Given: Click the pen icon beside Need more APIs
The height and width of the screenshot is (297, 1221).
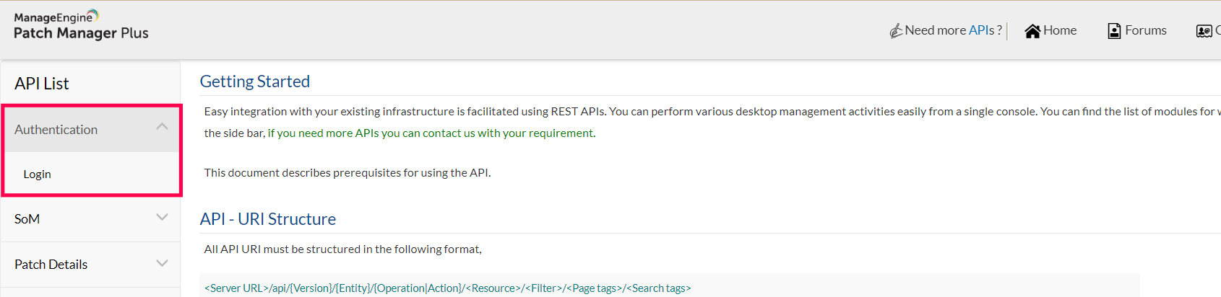Looking at the screenshot, I should (896, 31).
